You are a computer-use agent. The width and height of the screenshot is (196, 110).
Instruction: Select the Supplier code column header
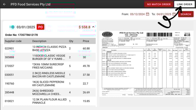(x=13, y=41)
